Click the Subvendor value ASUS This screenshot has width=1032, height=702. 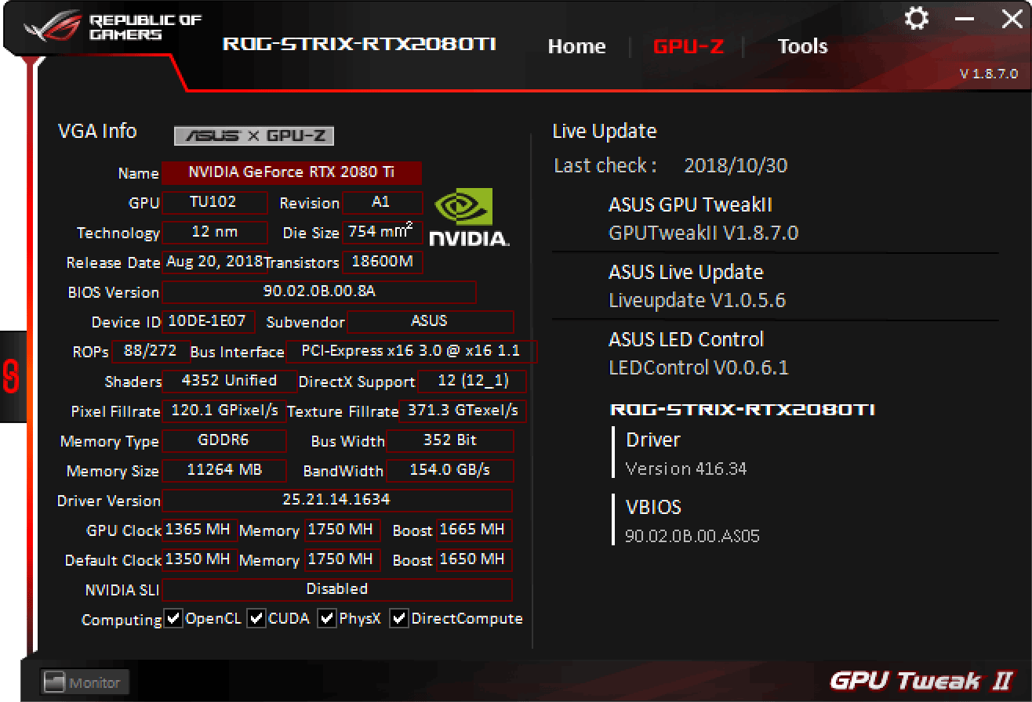(430, 321)
